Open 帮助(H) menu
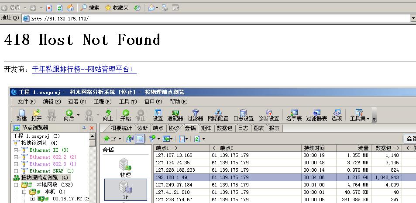416x203 pixels. click(179, 102)
